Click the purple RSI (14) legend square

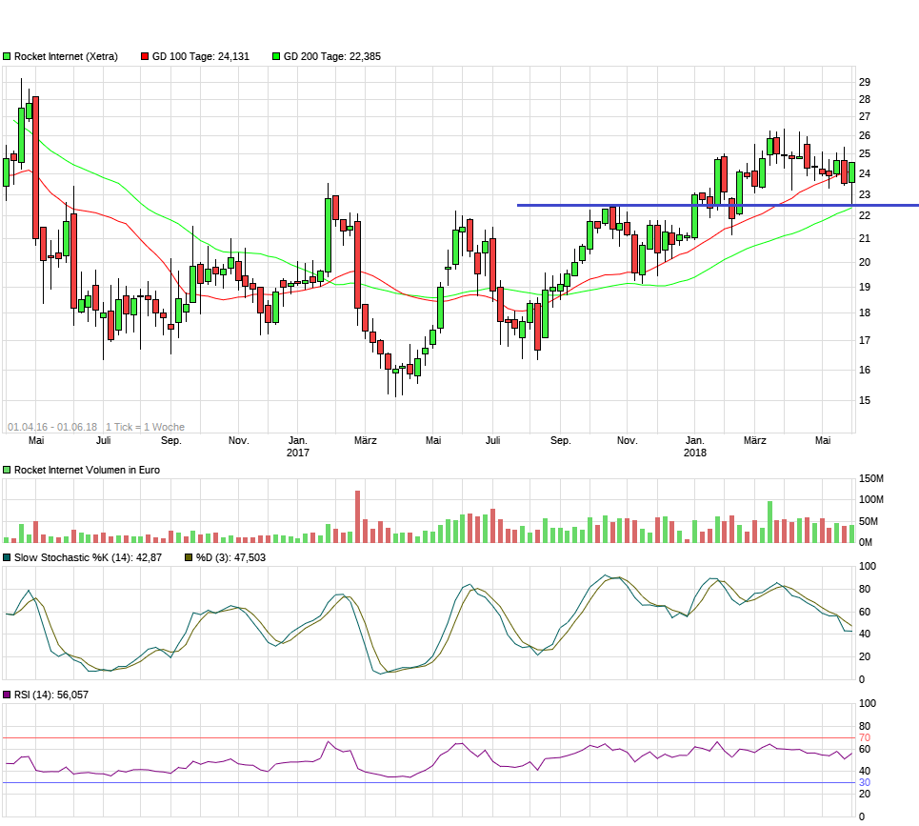7,695
